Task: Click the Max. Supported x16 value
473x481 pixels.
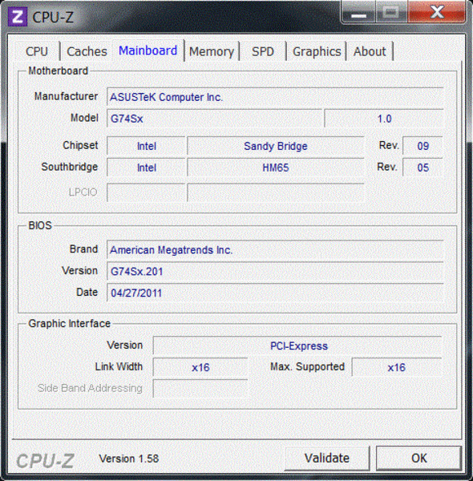Action: pos(397,367)
